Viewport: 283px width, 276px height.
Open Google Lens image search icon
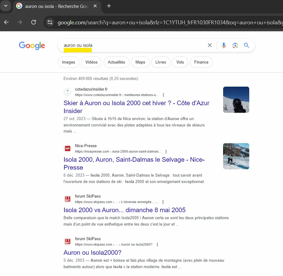point(235,45)
